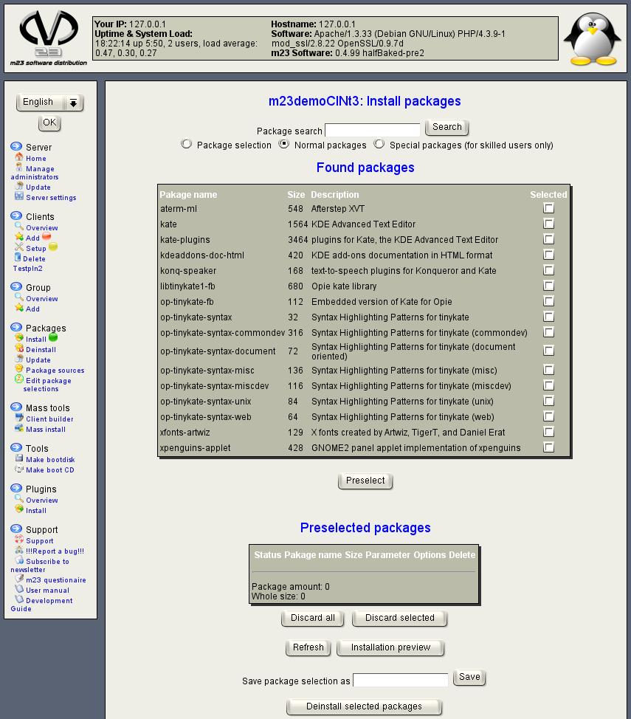Image resolution: width=631 pixels, height=719 pixels.
Task: Click the User manual icon
Action: coord(19,589)
